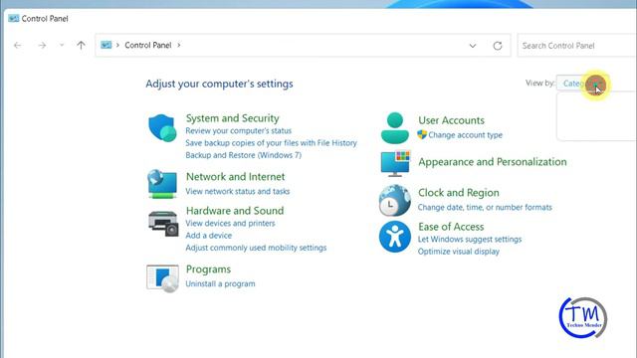The height and width of the screenshot is (358, 637).
Task: Click Control Panel icon in address bar
Action: click(x=106, y=45)
